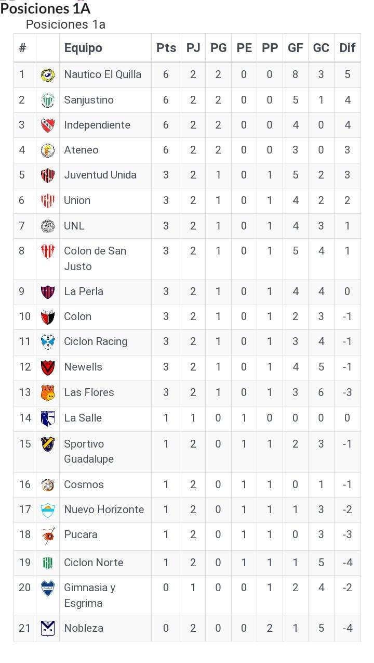Click the Ateneo team crest
Viewport: 374px width, 663px height.
[x=48, y=150]
